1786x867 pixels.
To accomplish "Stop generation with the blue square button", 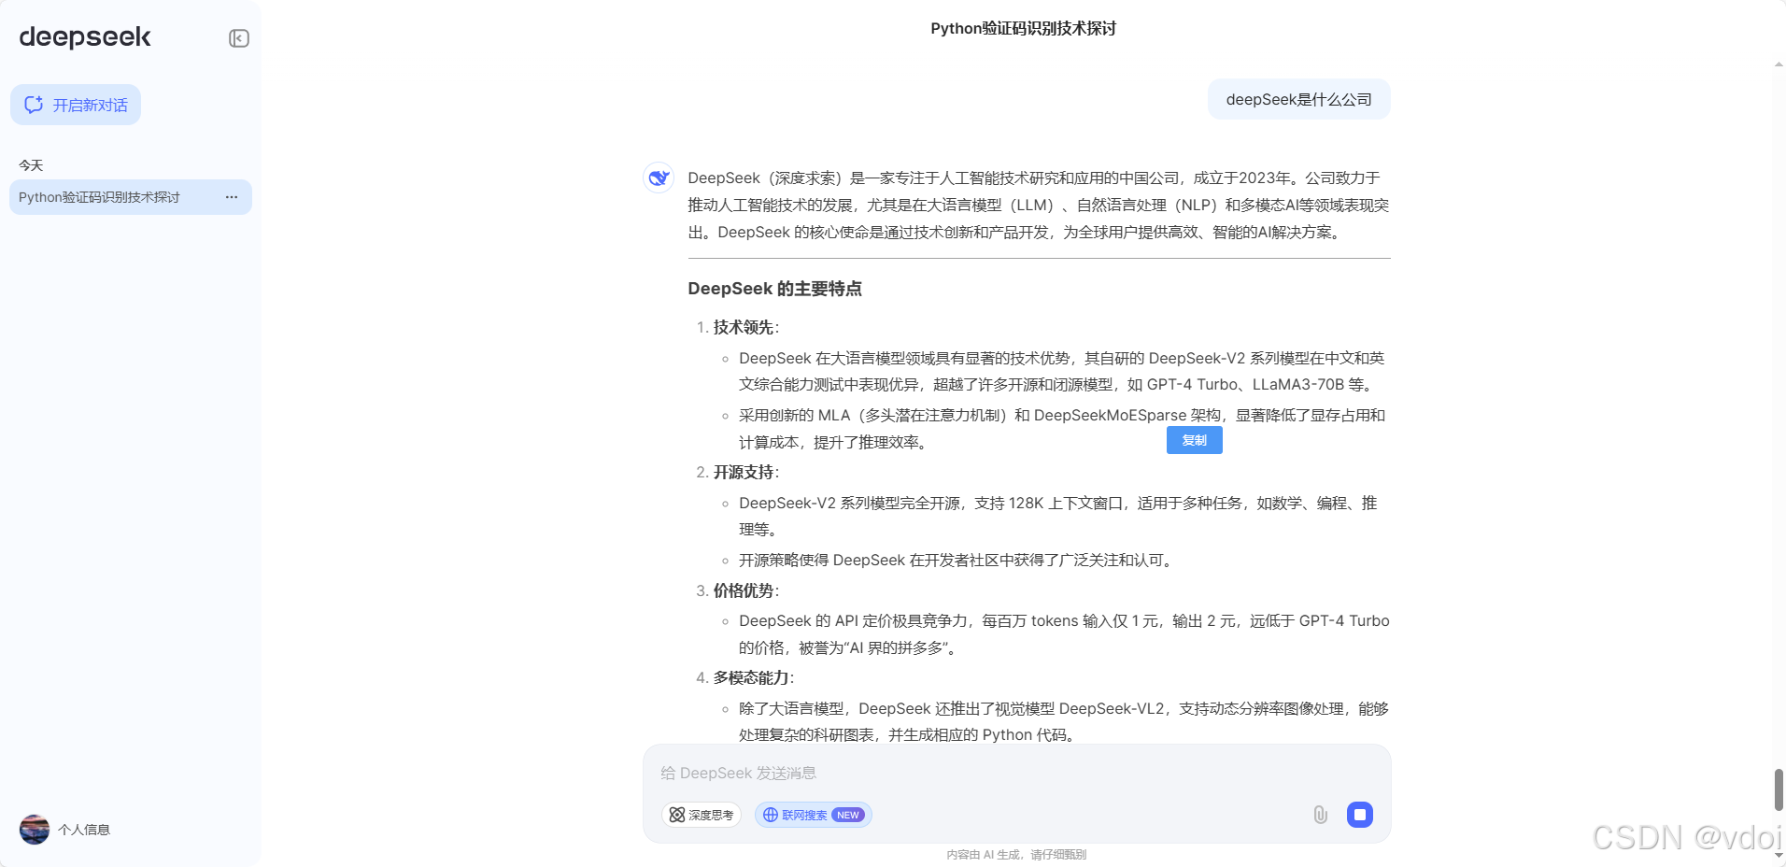I will (x=1360, y=815).
